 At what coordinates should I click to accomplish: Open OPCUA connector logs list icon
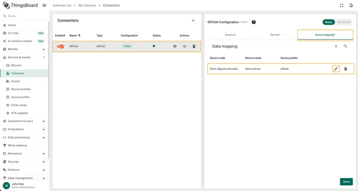click(x=184, y=46)
